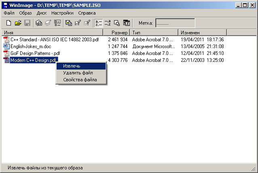The height and width of the screenshot is (173, 258).
Task: Click the Extract files toolbar icon
Action: coord(78,23)
